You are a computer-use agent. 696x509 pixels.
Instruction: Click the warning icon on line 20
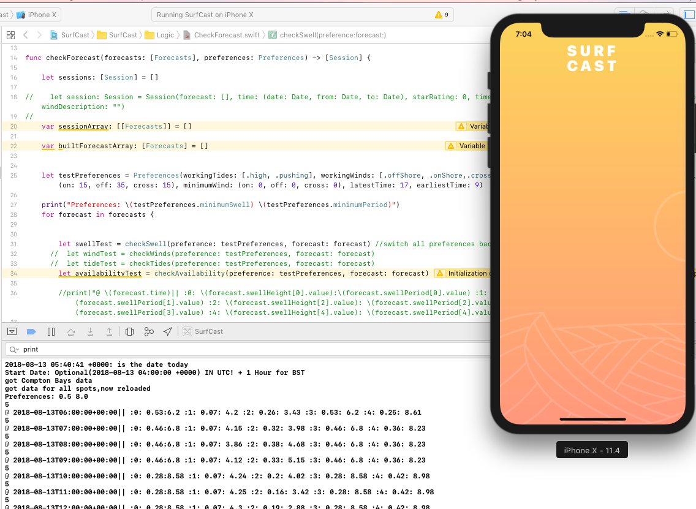coord(461,126)
